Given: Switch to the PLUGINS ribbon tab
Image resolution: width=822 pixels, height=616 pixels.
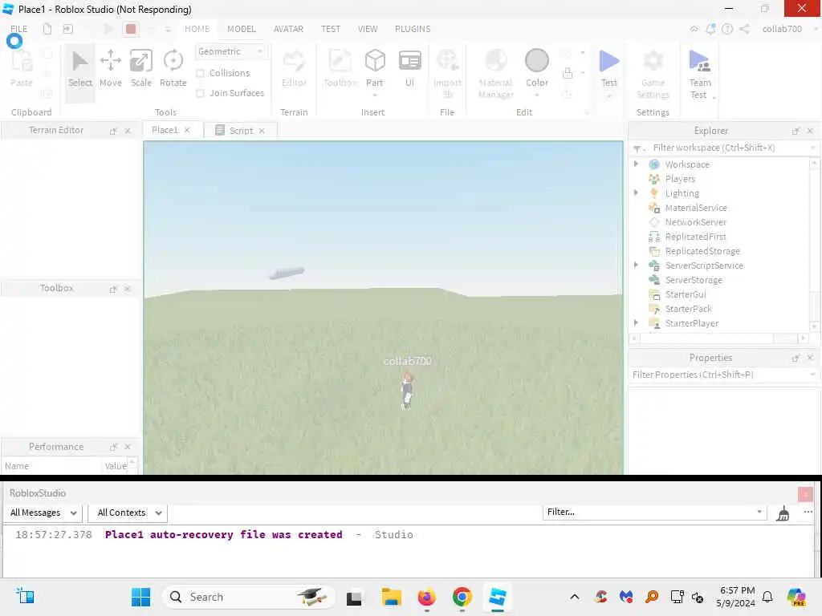Looking at the screenshot, I should (x=413, y=29).
